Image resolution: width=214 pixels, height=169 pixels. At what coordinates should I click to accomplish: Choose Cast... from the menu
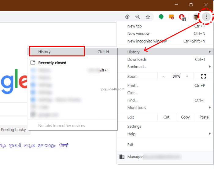[165, 93]
